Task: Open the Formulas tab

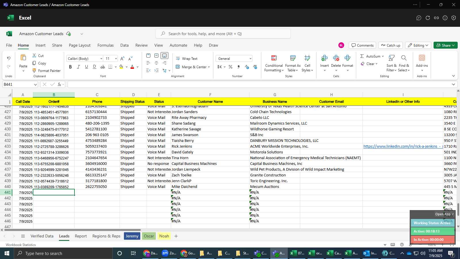Action: point(106,45)
